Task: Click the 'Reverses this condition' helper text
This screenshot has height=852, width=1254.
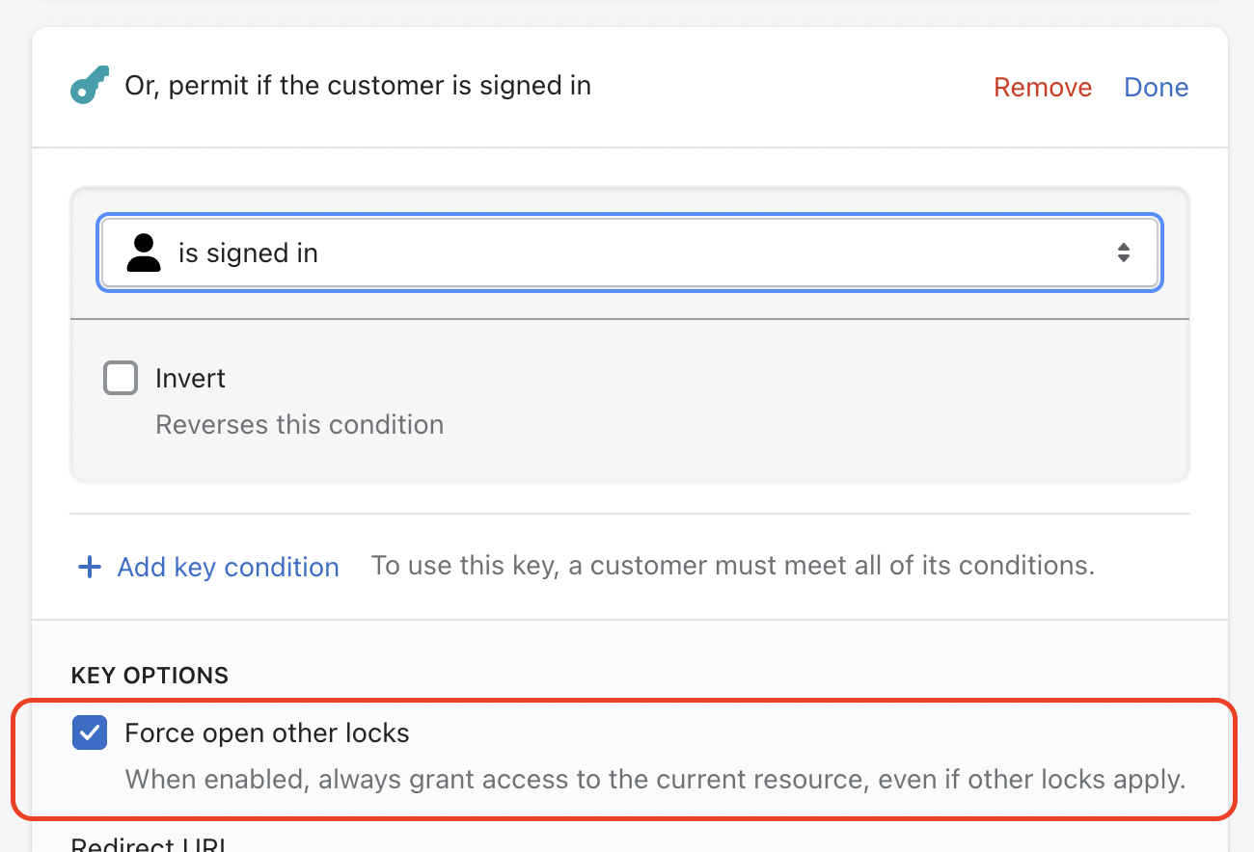Action: click(x=300, y=425)
